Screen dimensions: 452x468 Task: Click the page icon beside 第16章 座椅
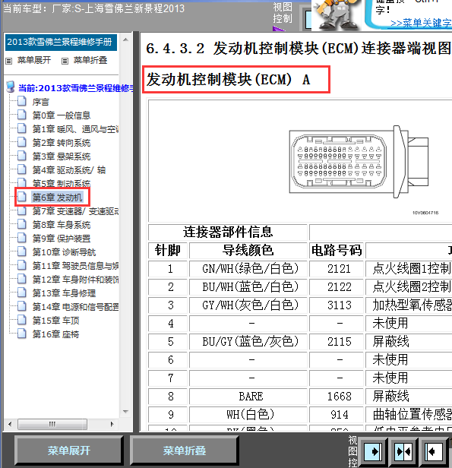point(22,334)
